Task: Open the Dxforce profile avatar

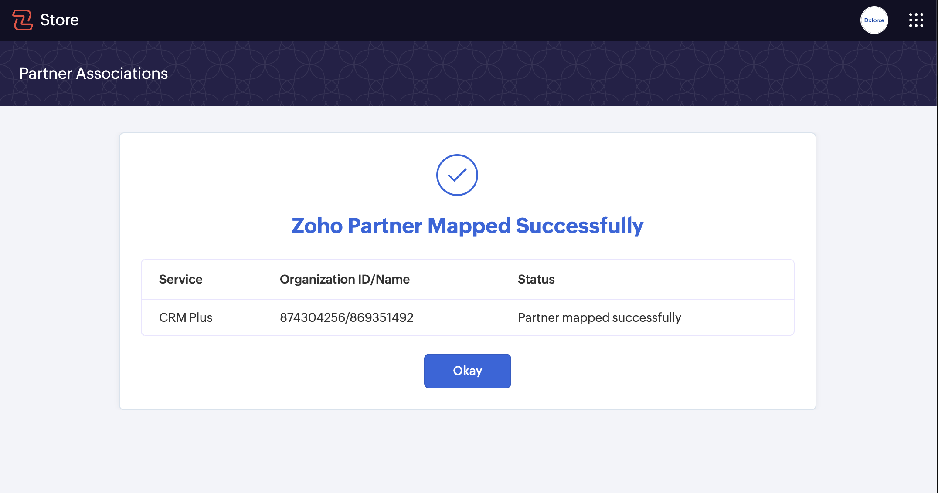Action: pos(874,20)
